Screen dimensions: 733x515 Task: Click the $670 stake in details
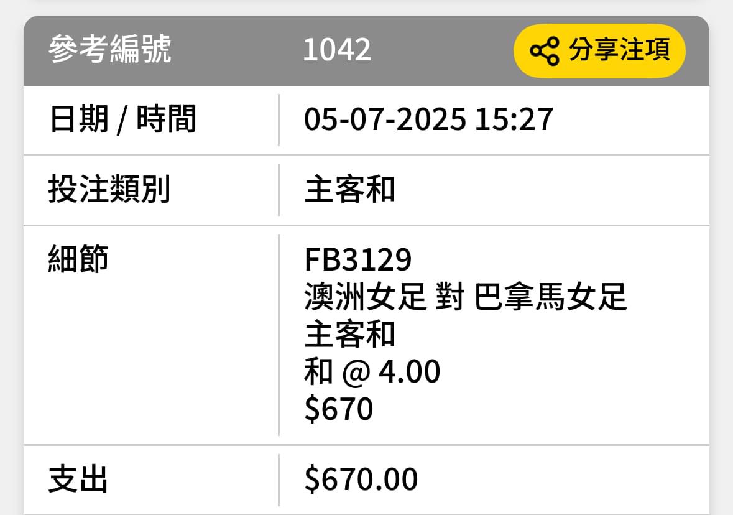click(338, 409)
